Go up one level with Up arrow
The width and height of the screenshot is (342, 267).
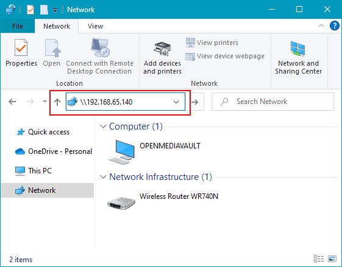pos(57,102)
